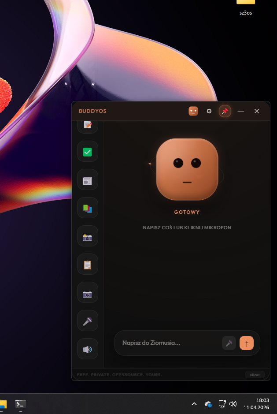Open the clipboard icon in the sidebar

[87, 265]
